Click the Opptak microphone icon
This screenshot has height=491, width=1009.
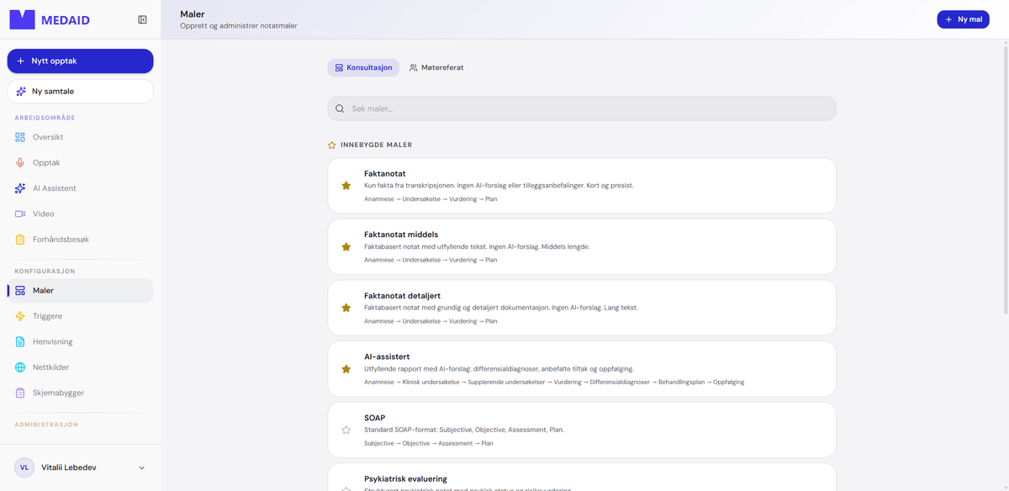pyautogui.click(x=20, y=163)
